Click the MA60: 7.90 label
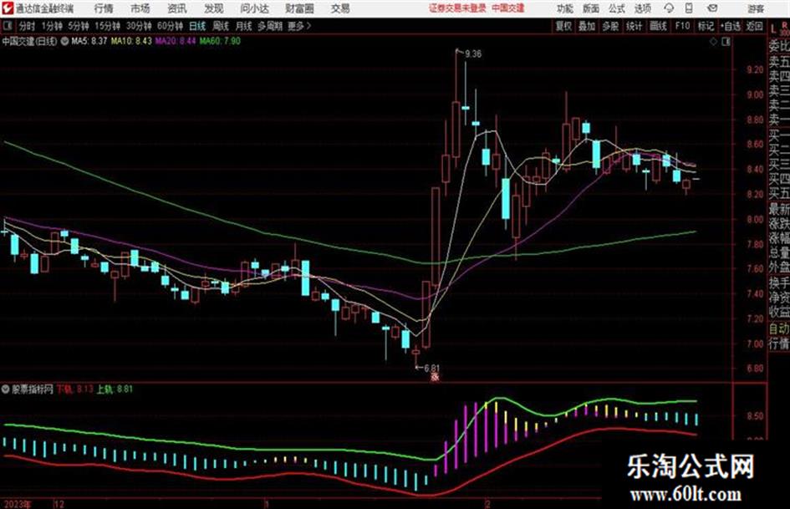790x509 pixels. coord(220,41)
